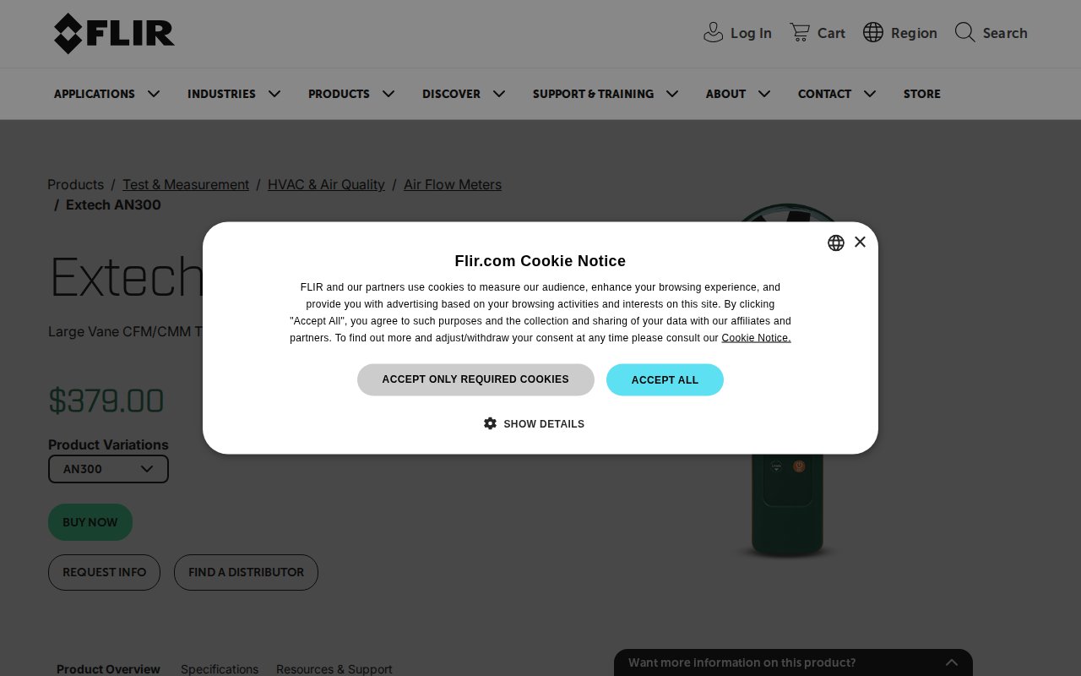This screenshot has height=676, width=1081.
Task: Expand the Applications menu chevron
Action: [x=154, y=94]
